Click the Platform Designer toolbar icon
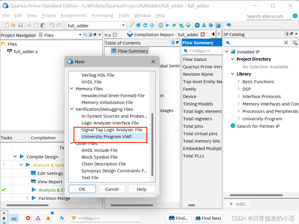Viewport: 299px width, 224px height. (x=218, y=25)
